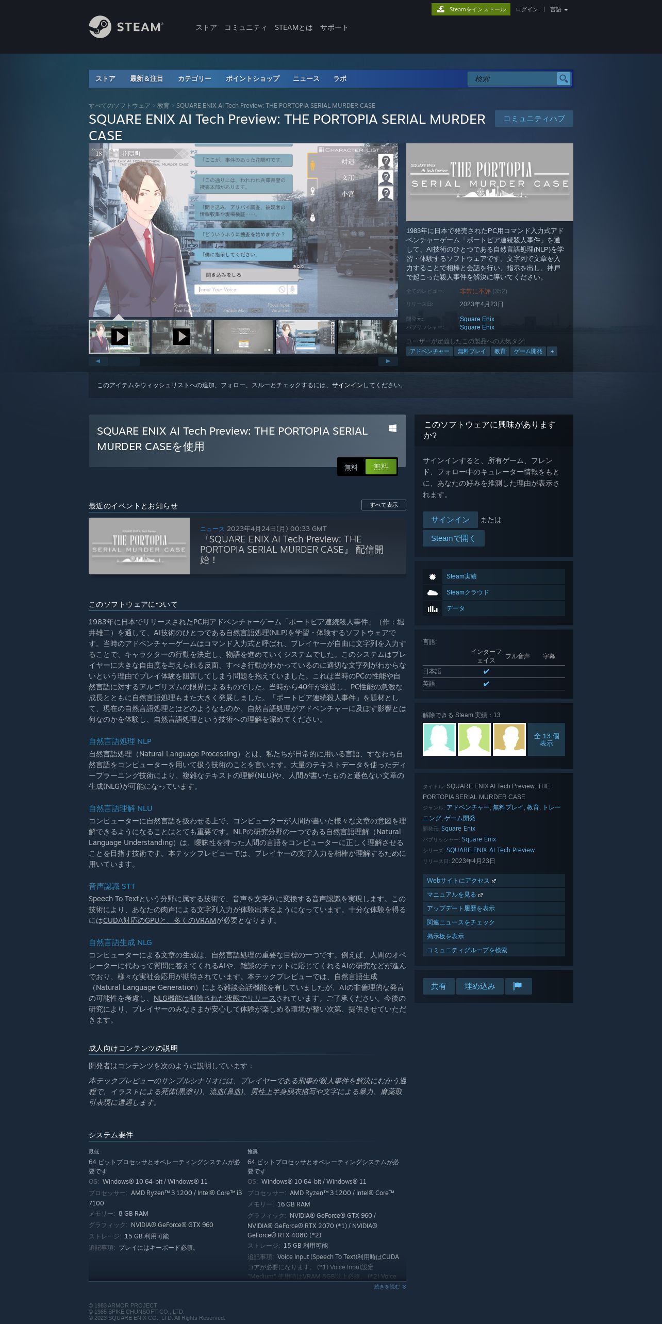Click SQUARE ENIX AI Tech Preview series link
Viewport: 662px width, 1324px height.
click(x=490, y=850)
